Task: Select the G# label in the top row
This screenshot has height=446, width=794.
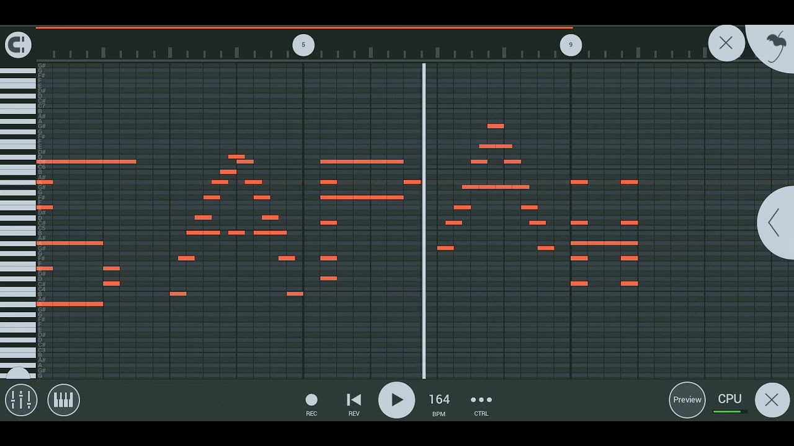Action: [42, 65]
